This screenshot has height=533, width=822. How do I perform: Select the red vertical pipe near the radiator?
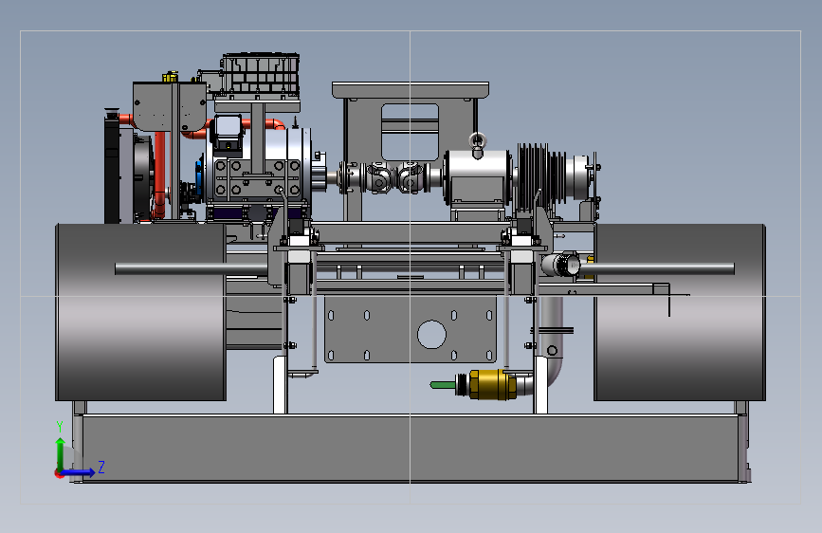159,175
